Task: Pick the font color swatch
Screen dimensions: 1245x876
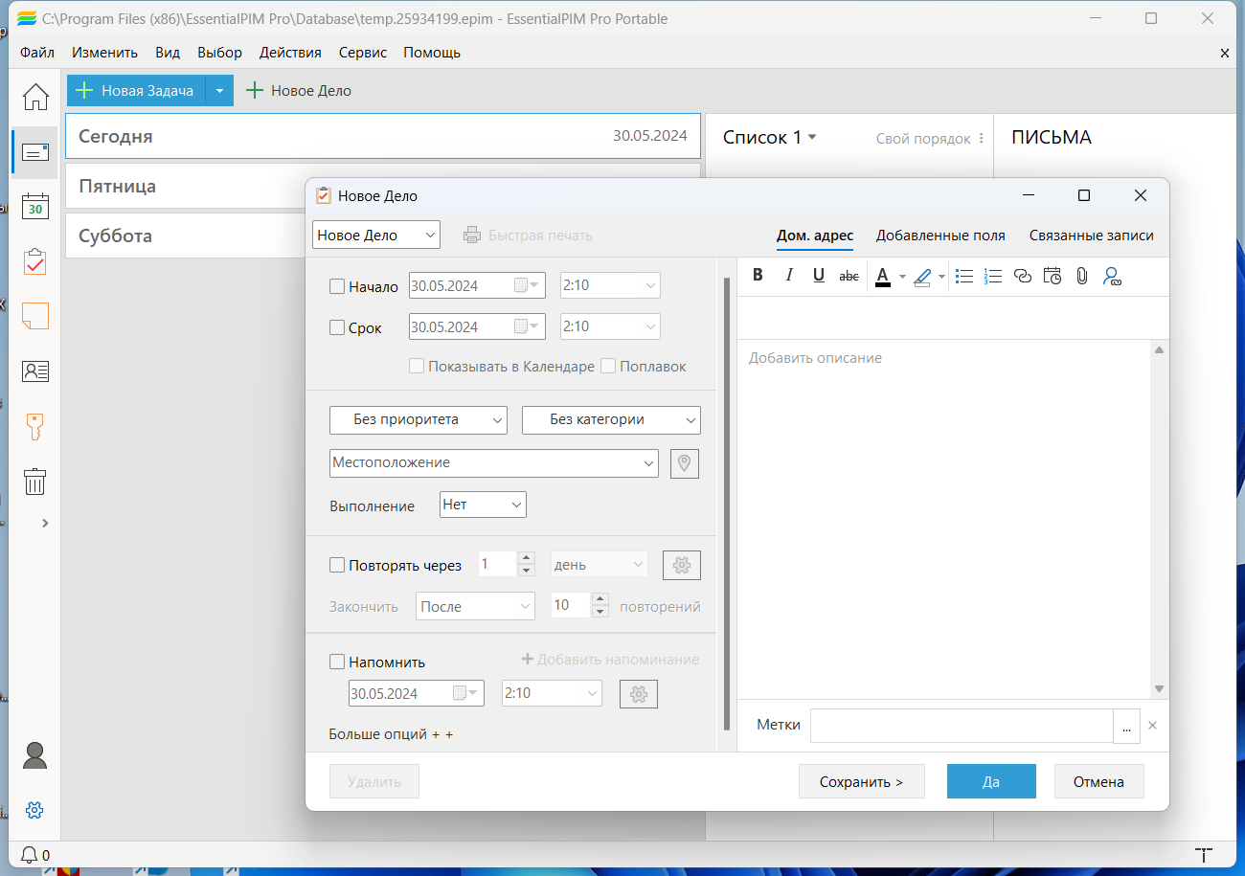Action: point(883,276)
